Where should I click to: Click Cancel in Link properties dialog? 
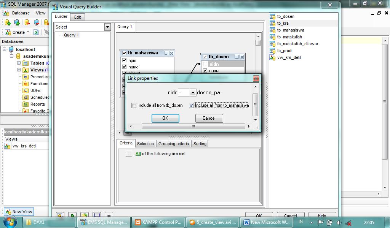(209, 118)
